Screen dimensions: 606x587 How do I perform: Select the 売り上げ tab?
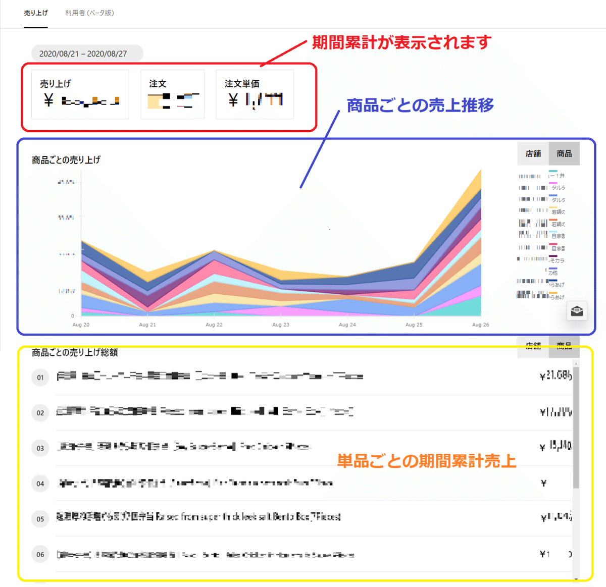coord(35,13)
